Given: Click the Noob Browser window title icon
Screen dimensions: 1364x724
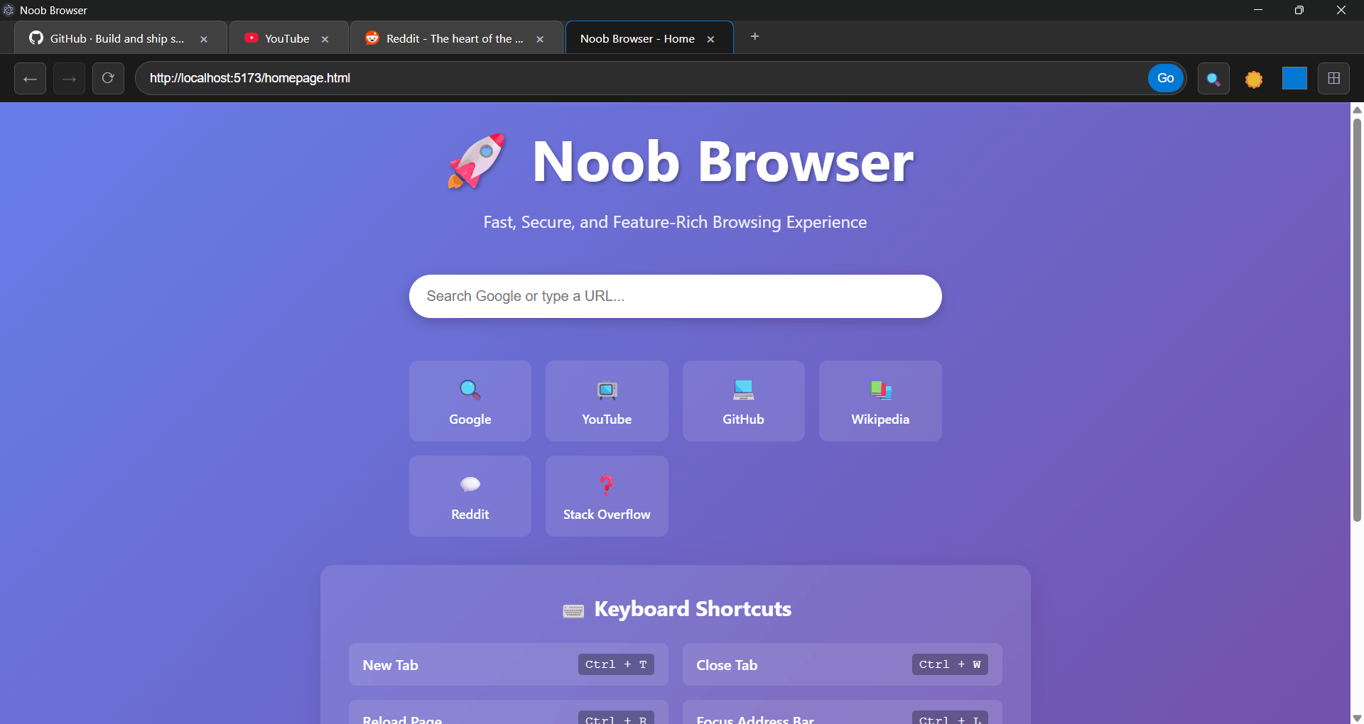Looking at the screenshot, I should (9, 10).
